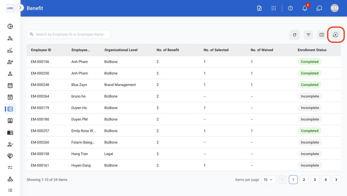This screenshot has height=196, width=347.
Task: Click the bruno ho row name
Action: (78, 96)
